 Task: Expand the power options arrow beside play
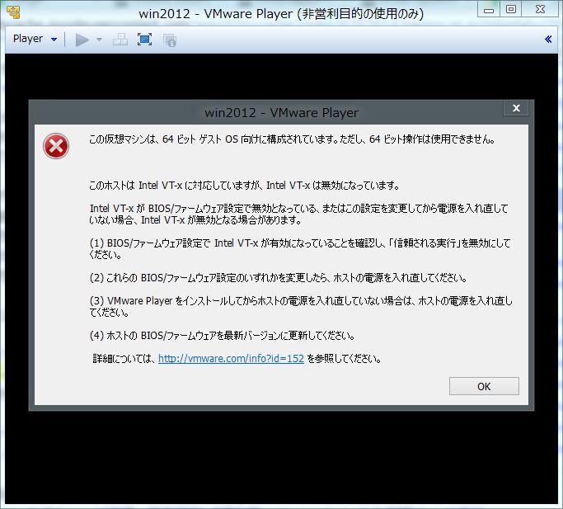click(99, 40)
